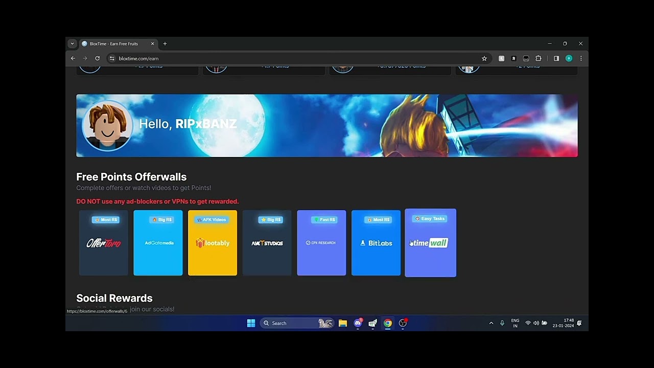Go forward in browser history
The height and width of the screenshot is (368, 654).
85,58
